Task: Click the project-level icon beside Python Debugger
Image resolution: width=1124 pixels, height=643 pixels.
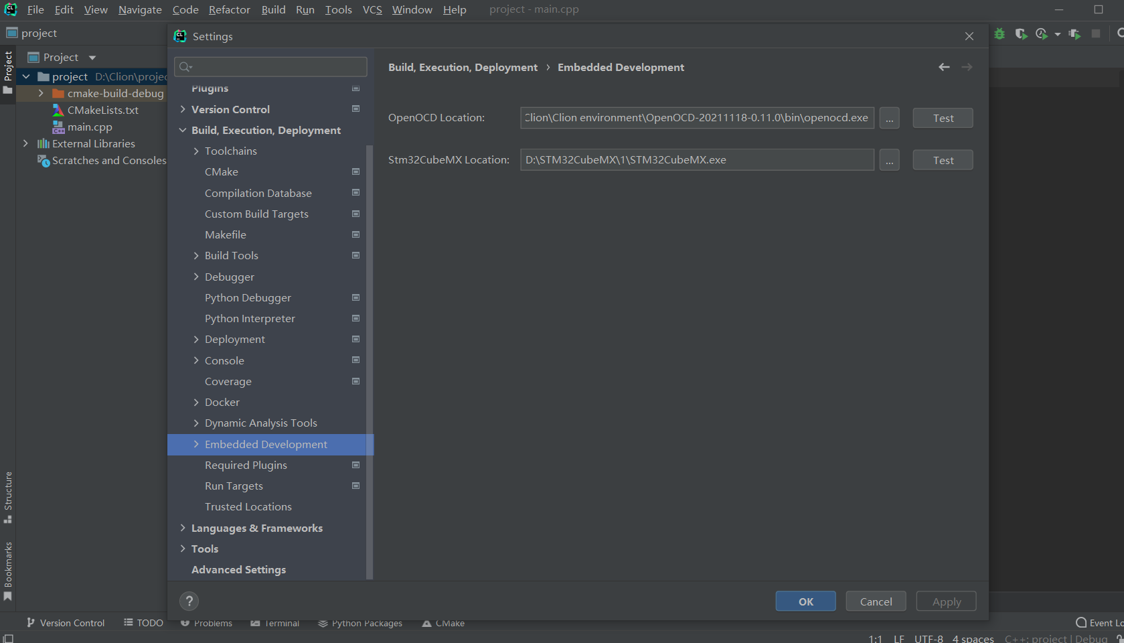Action: click(x=356, y=297)
